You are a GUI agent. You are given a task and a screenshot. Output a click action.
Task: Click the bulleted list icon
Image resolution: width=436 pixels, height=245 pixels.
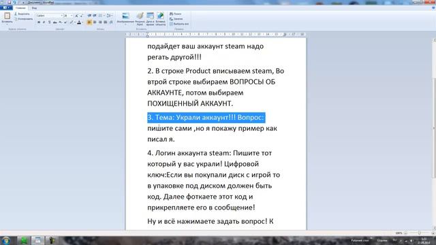tap(100, 16)
